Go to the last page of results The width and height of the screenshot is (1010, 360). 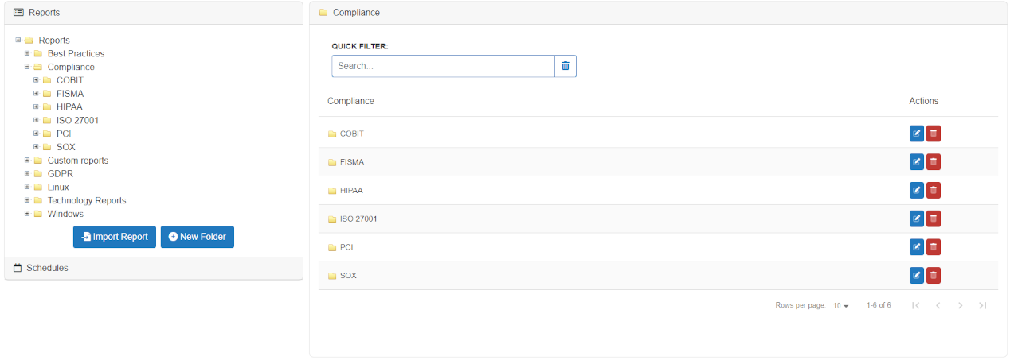click(x=983, y=305)
